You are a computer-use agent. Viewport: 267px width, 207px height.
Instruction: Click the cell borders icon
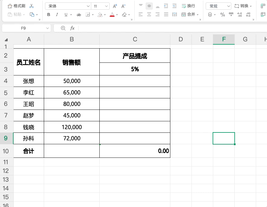pyautogui.click(x=88, y=14)
